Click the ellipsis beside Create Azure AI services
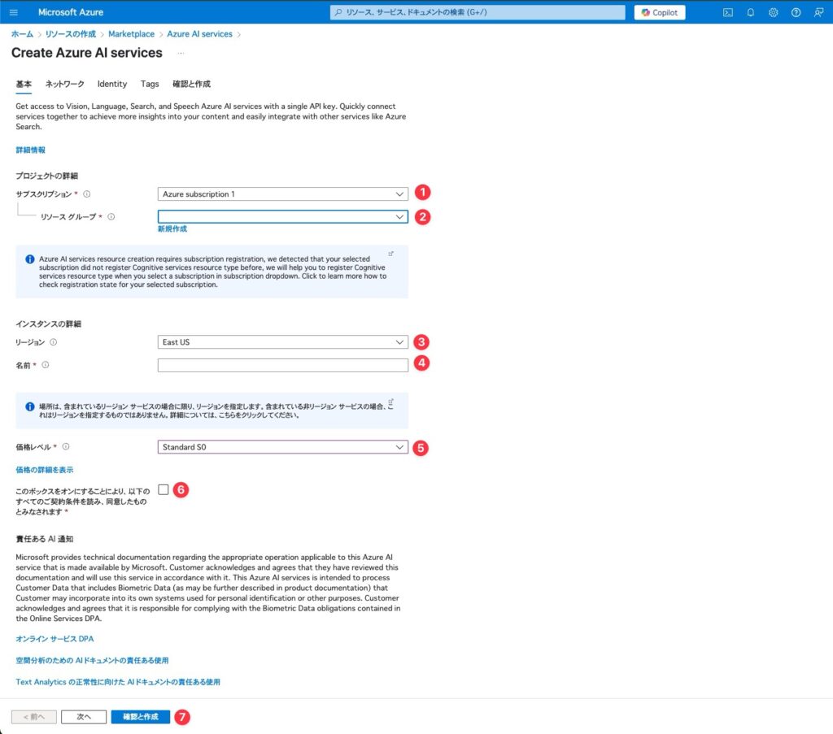 [x=181, y=53]
